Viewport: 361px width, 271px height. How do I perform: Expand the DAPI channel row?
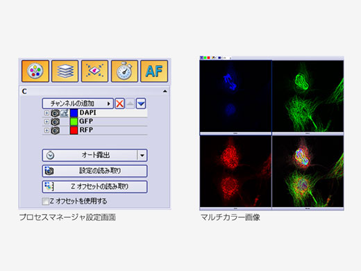(x=47, y=113)
